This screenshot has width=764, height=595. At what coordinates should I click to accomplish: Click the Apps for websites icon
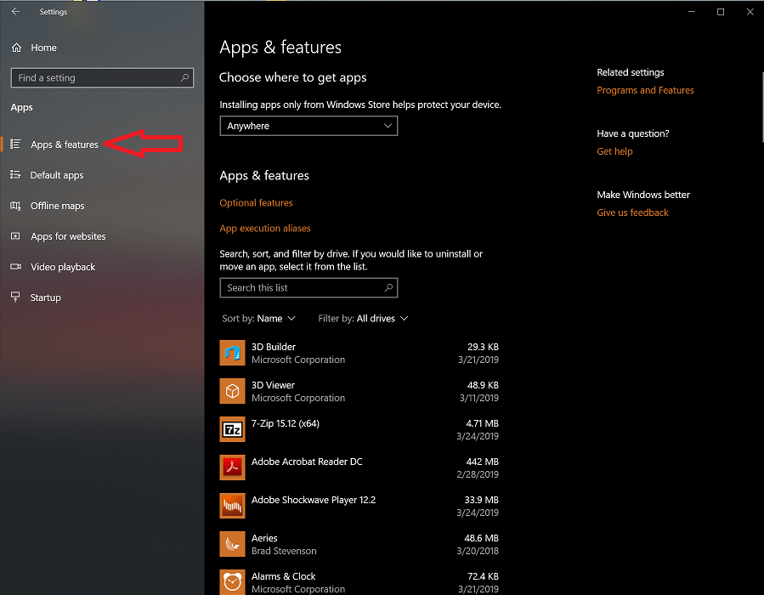15,235
